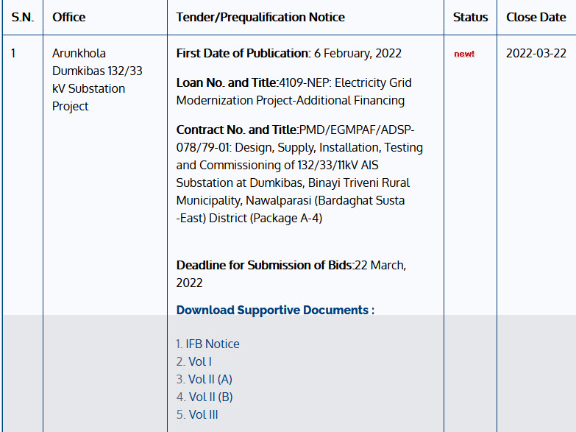Open the Vol II (A) document link
The width and height of the screenshot is (576, 432).
(x=210, y=379)
